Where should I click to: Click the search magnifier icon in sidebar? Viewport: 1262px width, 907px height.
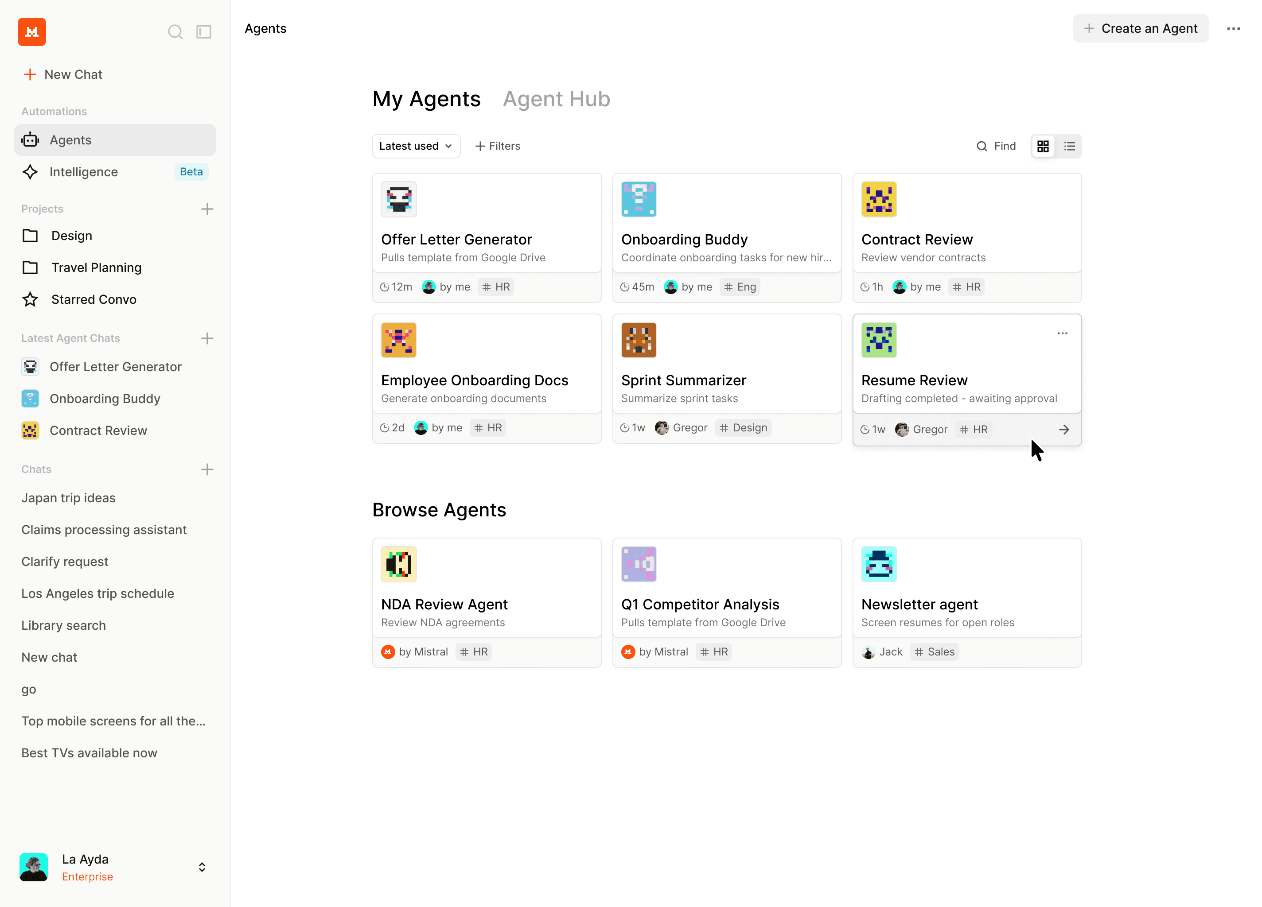175,32
